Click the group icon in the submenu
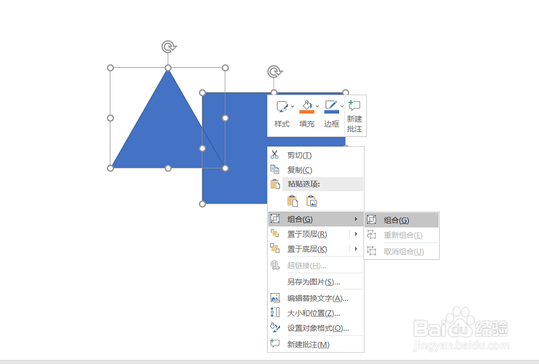 click(x=371, y=220)
